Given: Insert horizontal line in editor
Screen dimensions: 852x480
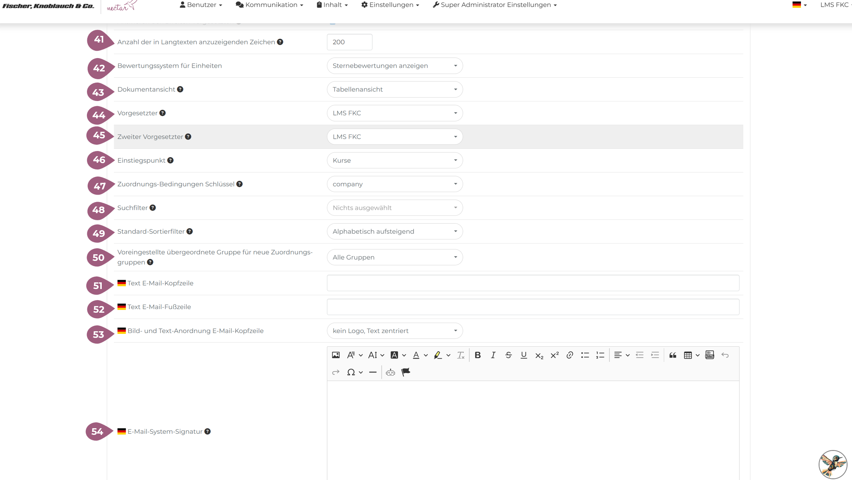Looking at the screenshot, I should 373,372.
